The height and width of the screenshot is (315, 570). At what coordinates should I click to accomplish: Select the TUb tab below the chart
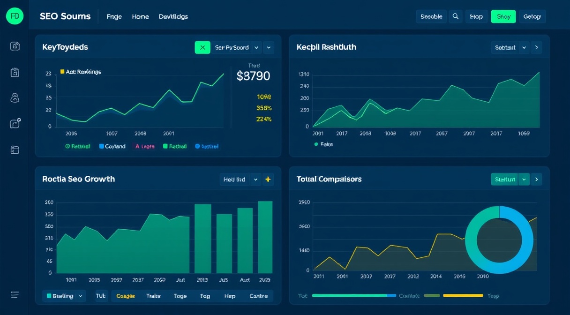(x=101, y=296)
